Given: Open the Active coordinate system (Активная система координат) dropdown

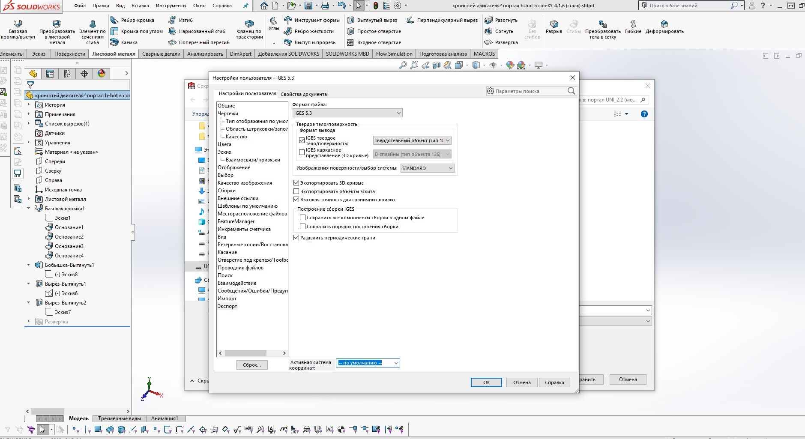Looking at the screenshot, I should point(368,363).
